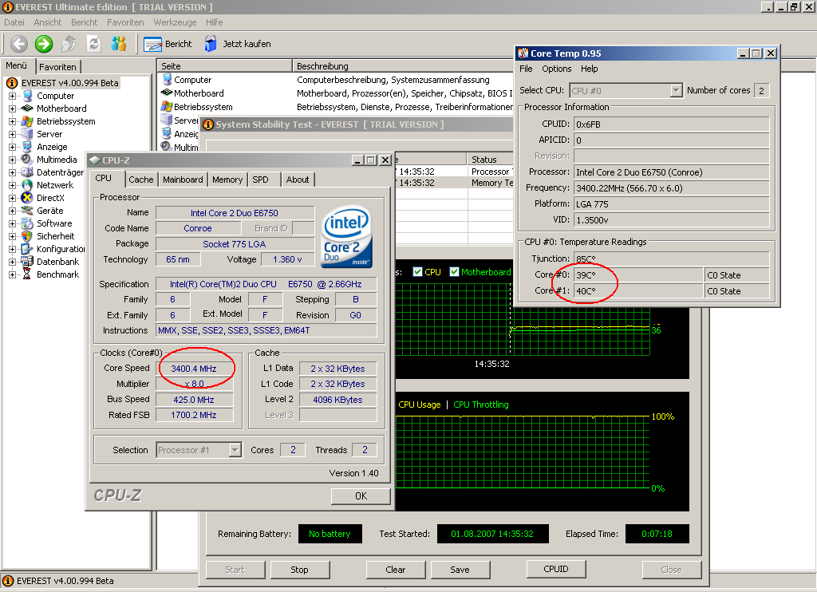Select the Multimedia icon in the tree
817x592 pixels.
click(28, 160)
